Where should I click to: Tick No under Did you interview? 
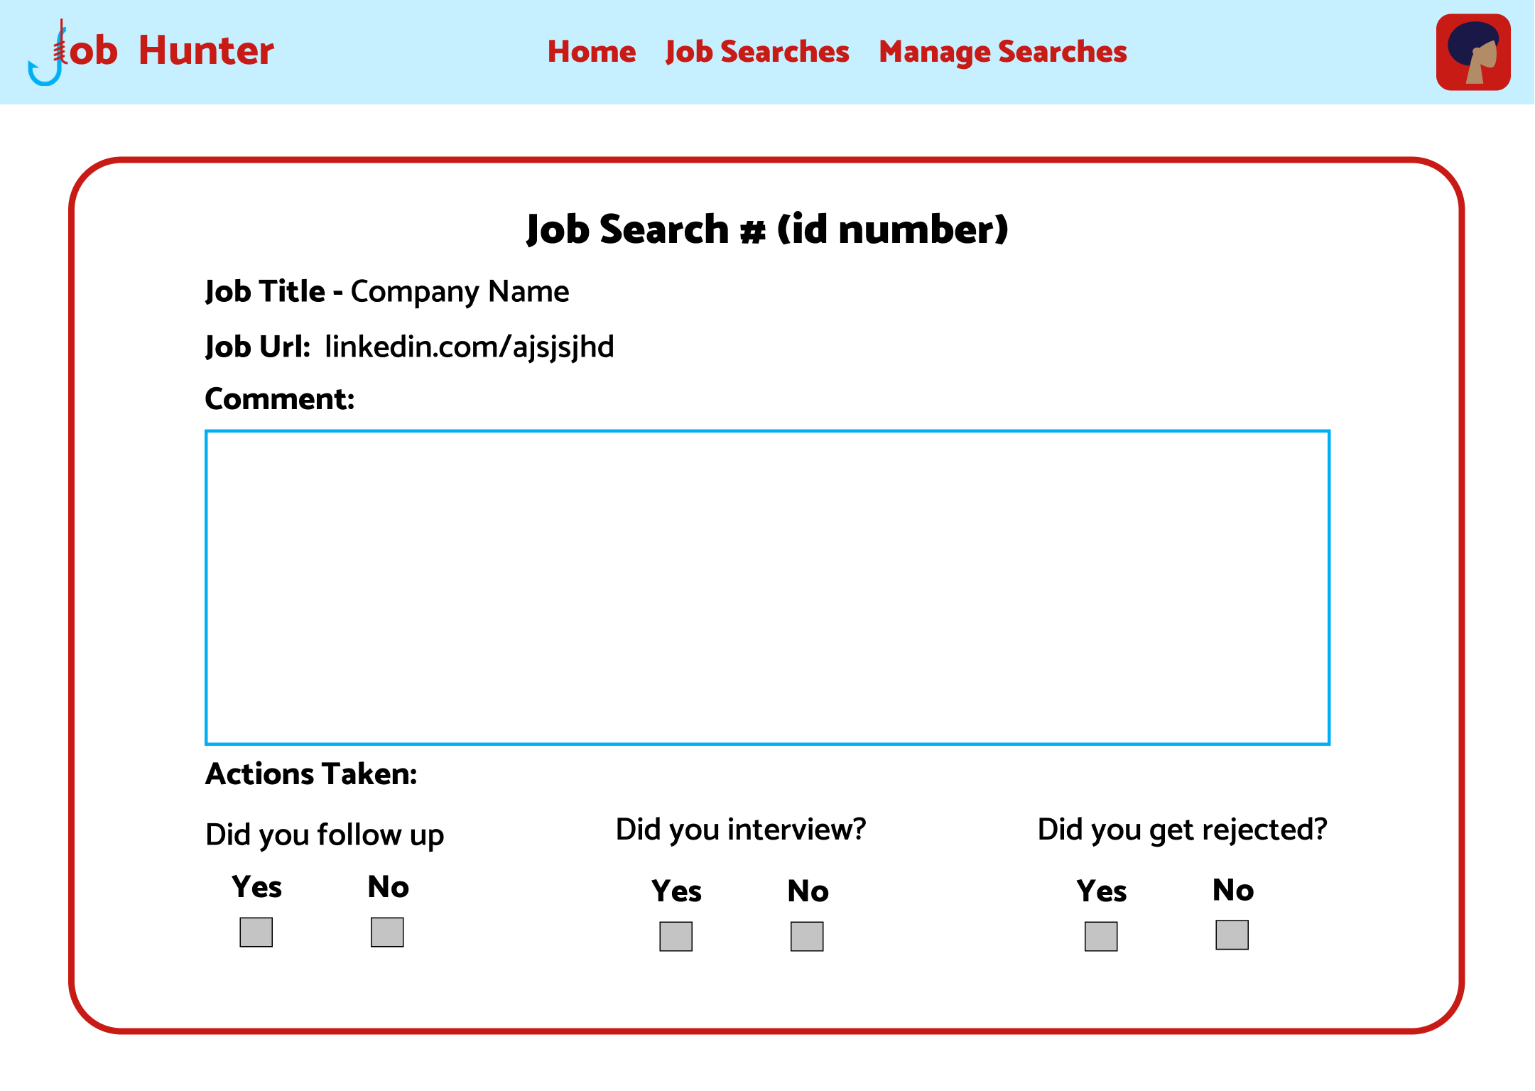tap(807, 936)
